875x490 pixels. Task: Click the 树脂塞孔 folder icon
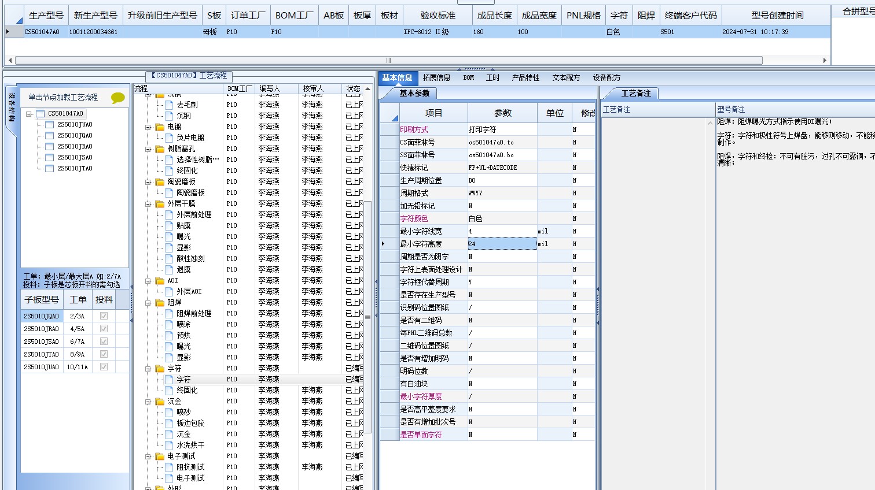tap(160, 149)
